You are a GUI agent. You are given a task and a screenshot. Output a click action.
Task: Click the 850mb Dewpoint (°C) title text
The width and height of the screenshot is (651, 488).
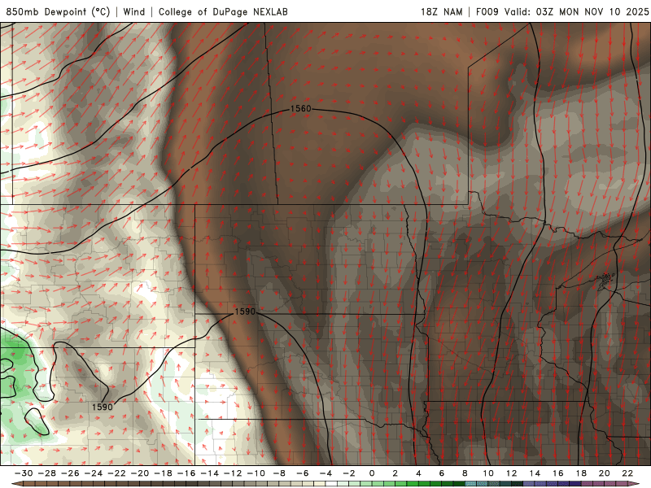click(x=58, y=11)
